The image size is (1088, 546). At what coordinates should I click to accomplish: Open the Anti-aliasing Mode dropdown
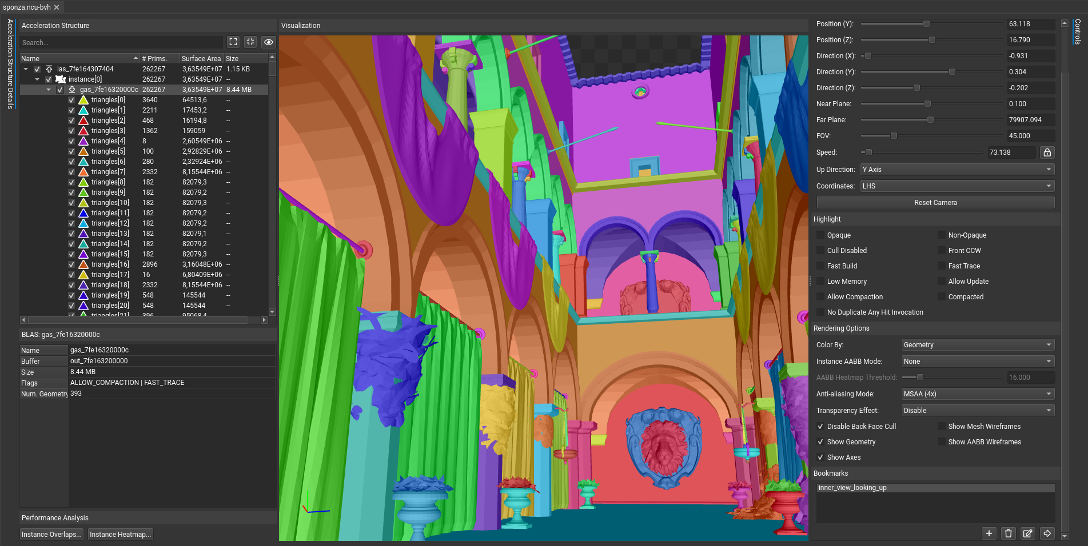pos(977,394)
